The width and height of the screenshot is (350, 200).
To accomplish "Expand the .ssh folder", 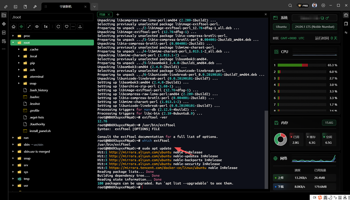I will [x=19, y=70].
